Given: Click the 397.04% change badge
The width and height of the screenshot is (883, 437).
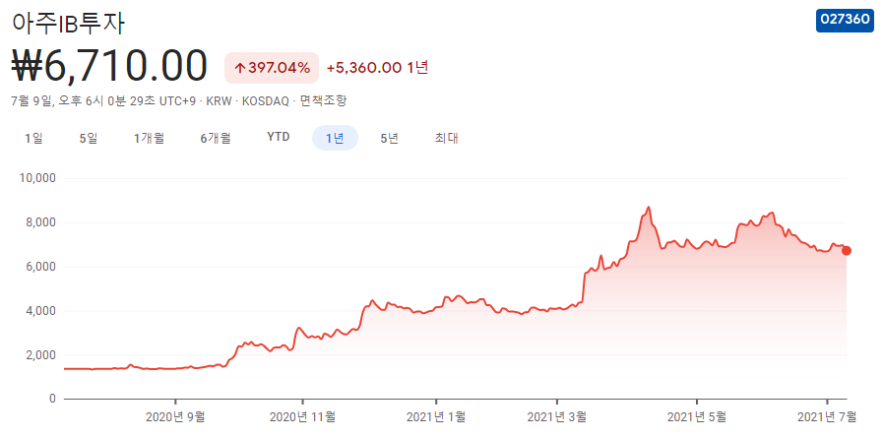Looking at the screenshot, I should point(272,68).
